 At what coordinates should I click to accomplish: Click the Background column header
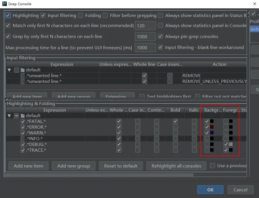tap(213, 110)
